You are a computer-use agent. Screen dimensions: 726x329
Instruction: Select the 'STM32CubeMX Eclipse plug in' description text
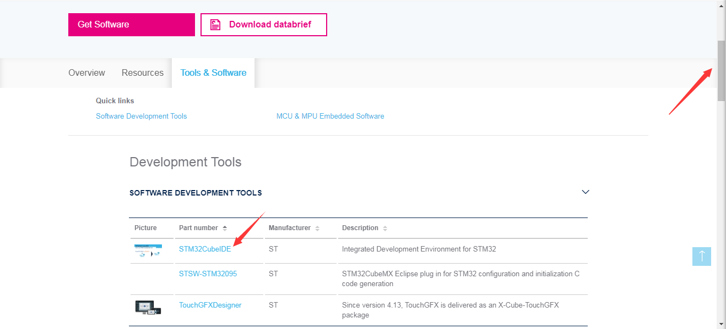pyautogui.click(x=460, y=279)
